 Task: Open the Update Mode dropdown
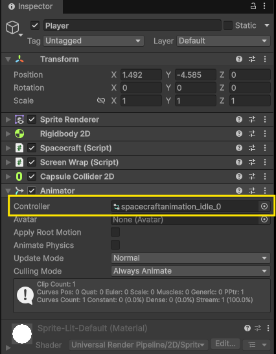(x=190, y=258)
